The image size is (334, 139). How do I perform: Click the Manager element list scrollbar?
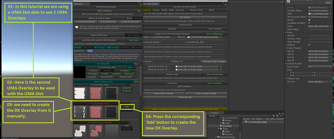click(x=141, y=81)
